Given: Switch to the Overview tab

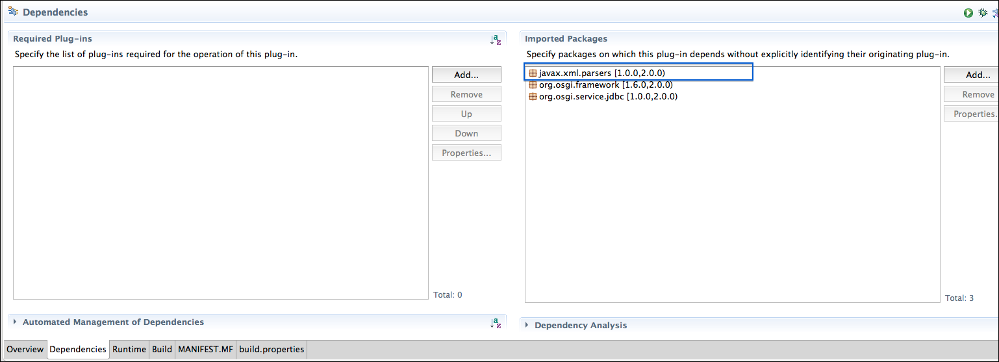Looking at the screenshot, I should pyautogui.click(x=25, y=350).
